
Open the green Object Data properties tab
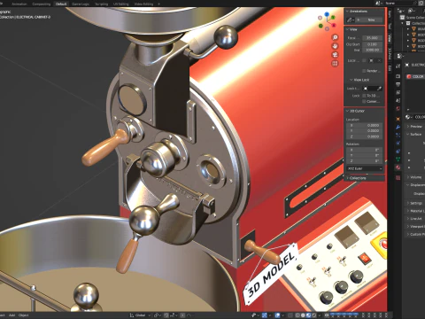[x=398, y=159]
